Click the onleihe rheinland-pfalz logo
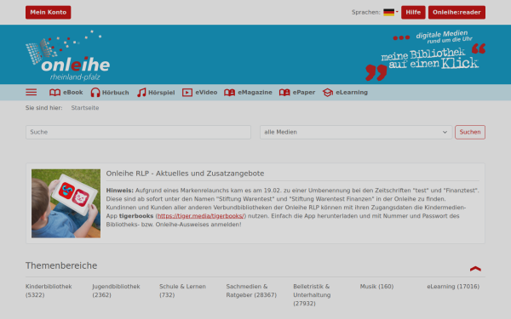511x319 pixels. pos(68,55)
